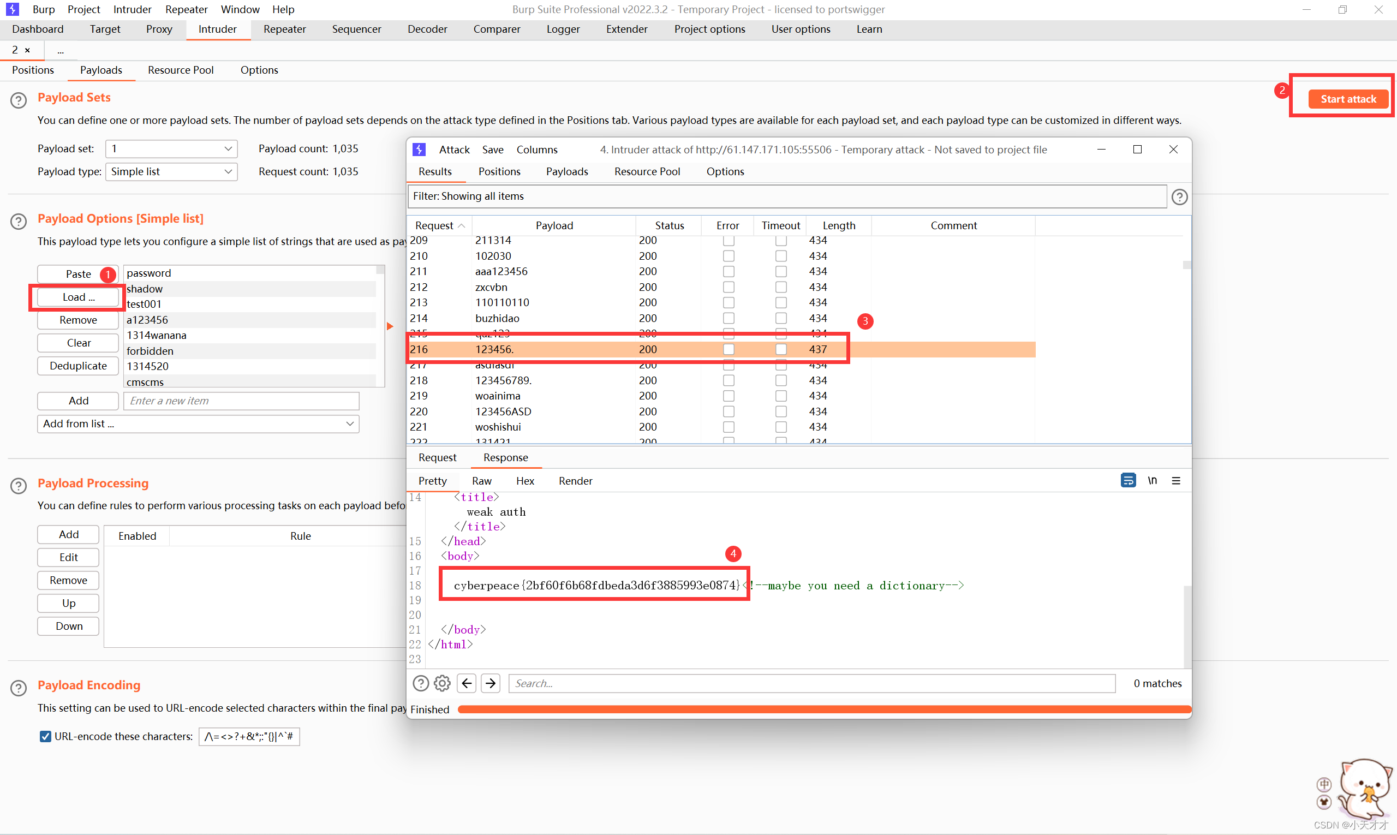Click Add button in Payload Processing
1397x835 pixels.
pos(69,534)
